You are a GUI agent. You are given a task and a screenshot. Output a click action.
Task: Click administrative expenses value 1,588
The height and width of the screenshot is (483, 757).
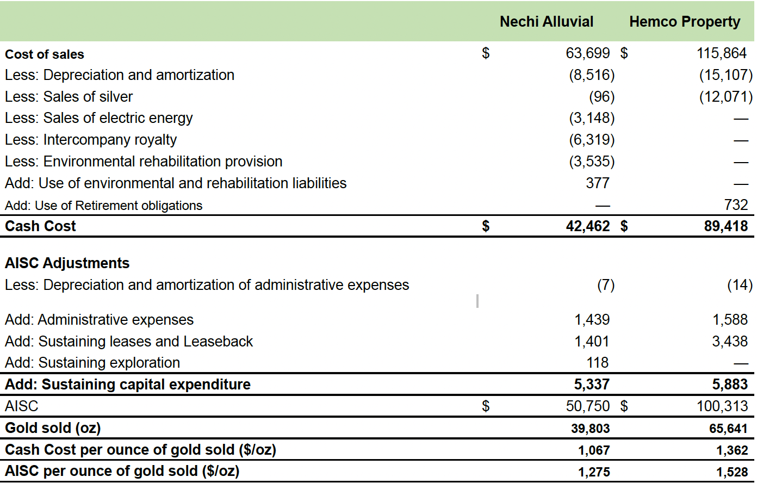pyautogui.click(x=730, y=320)
